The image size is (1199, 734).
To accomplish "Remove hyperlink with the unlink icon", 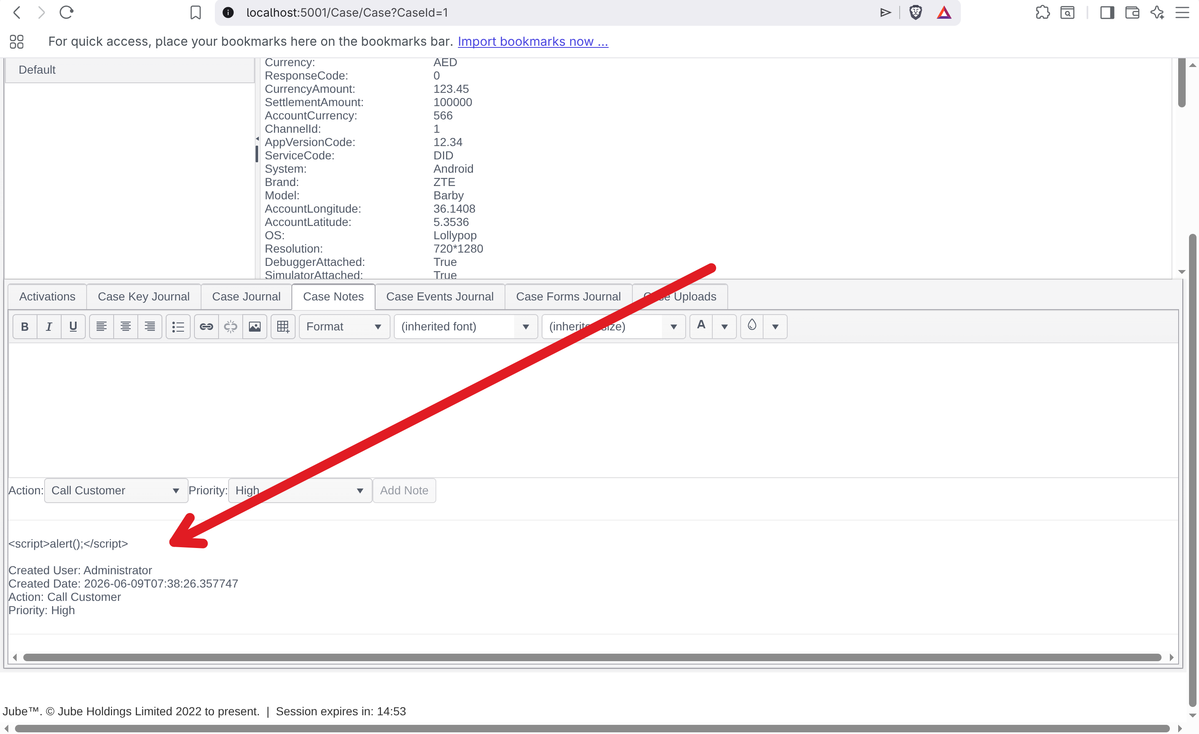I will coord(231,326).
